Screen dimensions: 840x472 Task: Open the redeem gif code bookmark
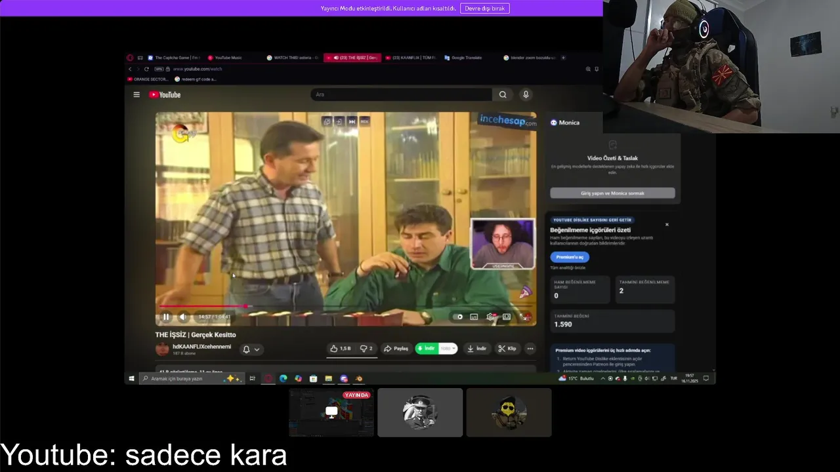[x=195, y=79]
